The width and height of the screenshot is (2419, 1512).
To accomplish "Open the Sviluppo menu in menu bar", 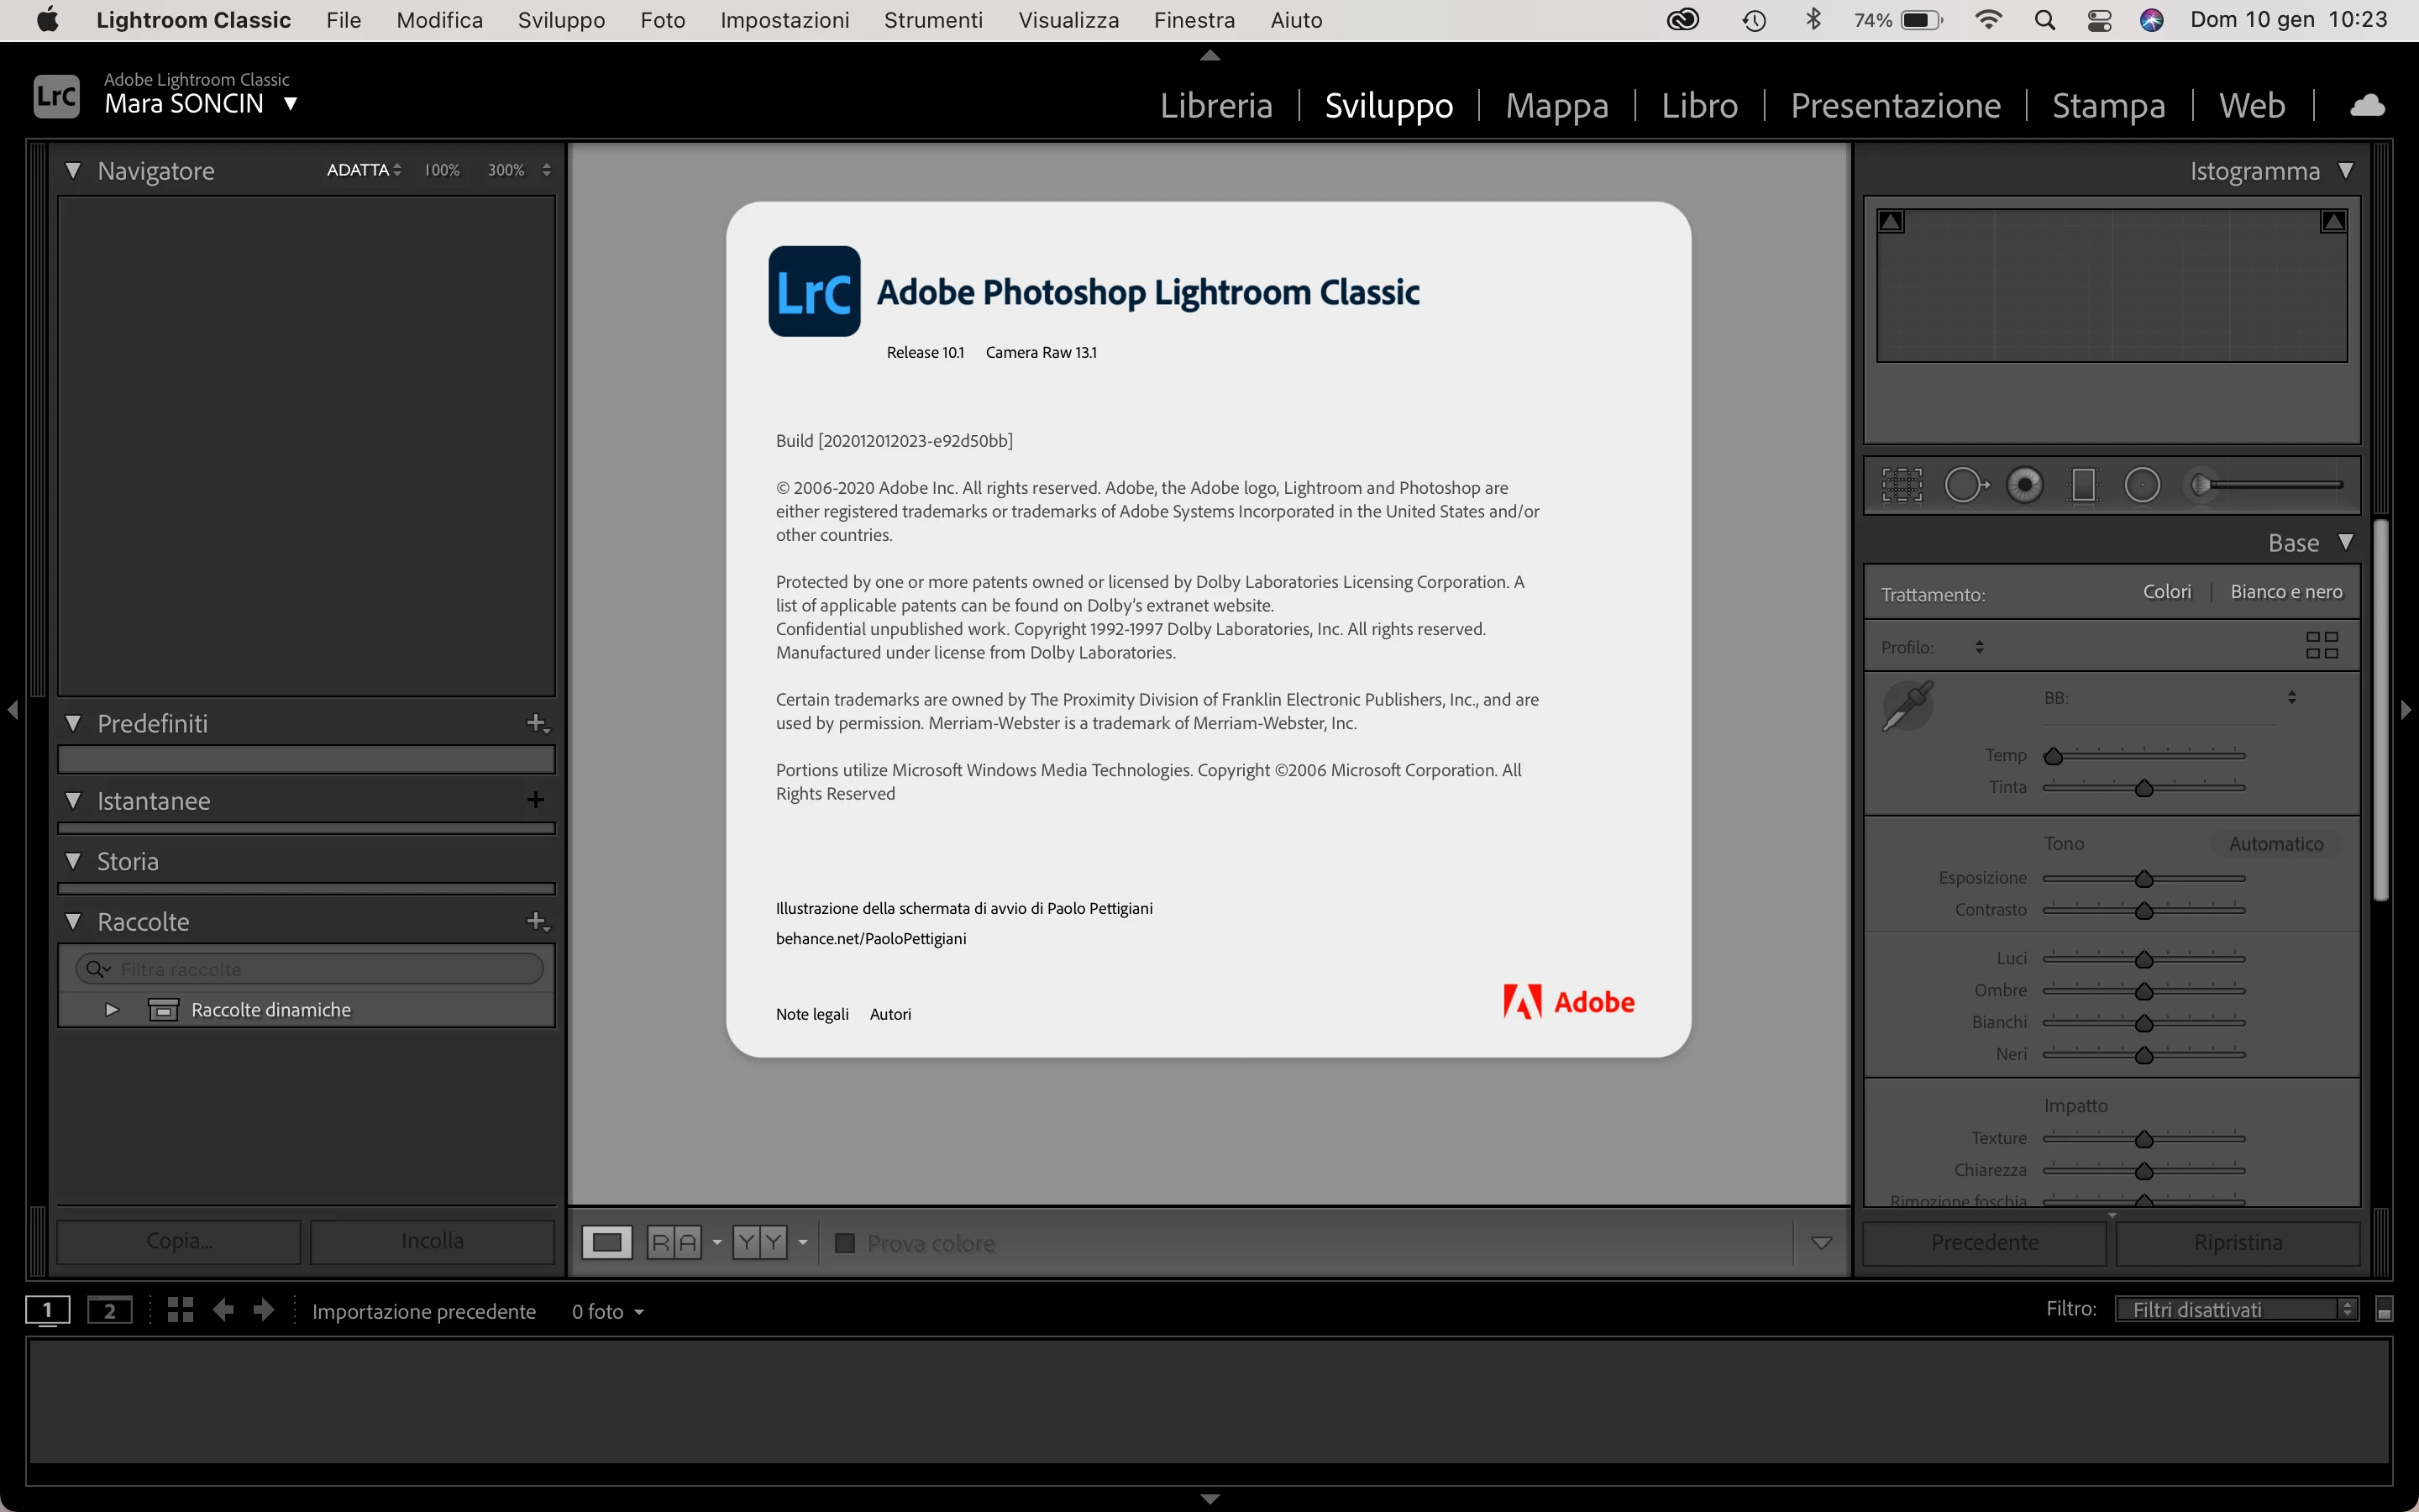I will click(561, 20).
